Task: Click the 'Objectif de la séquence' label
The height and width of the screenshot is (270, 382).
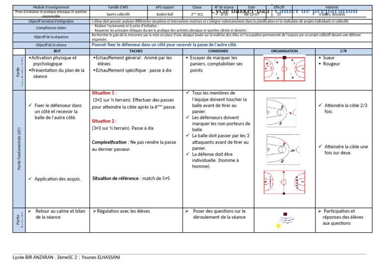Action: (x=51, y=37)
